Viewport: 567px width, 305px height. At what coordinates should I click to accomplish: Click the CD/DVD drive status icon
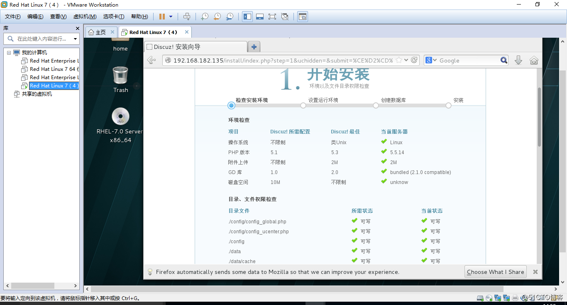click(489, 298)
